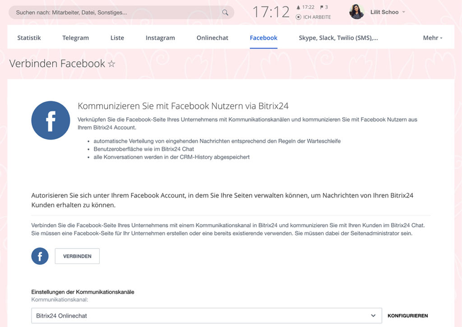Click the Verbinden Facebook page title
The image size is (462, 327).
click(57, 63)
